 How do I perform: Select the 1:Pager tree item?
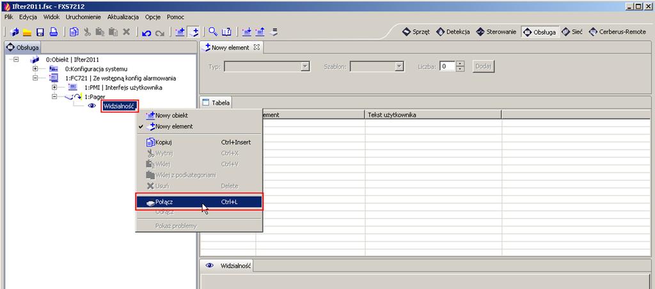pyautogui.click(x=95, y=97)
